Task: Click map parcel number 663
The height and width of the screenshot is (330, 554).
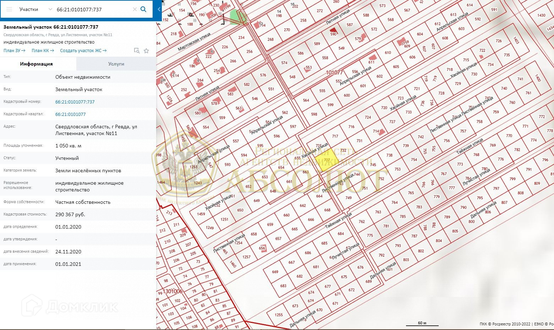Action: pyautogui.click(x=306, y=172)
